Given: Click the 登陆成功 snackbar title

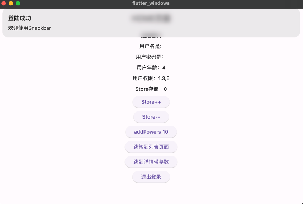Looking at the screenshot, I should coord(19,18).
